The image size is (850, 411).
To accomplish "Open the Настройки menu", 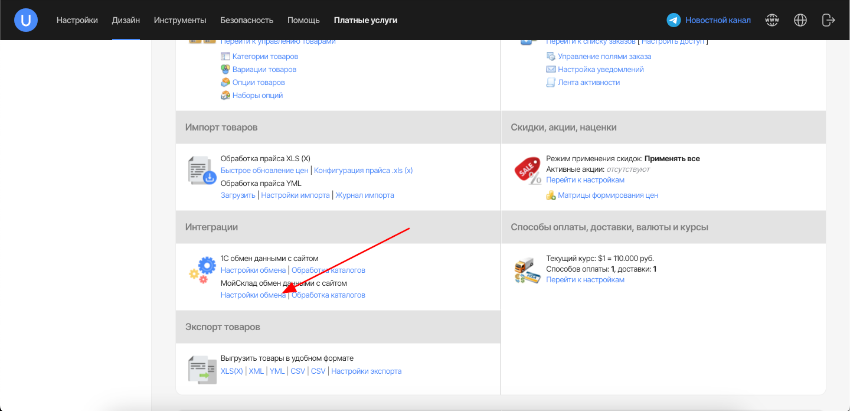I will 77,20.
